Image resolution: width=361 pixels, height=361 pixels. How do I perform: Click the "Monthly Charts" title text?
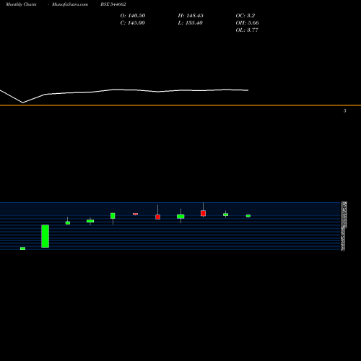coord(21,4)
